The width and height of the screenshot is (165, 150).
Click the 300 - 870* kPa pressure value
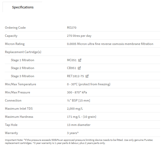pyautogui.click(x=77, y=92)
